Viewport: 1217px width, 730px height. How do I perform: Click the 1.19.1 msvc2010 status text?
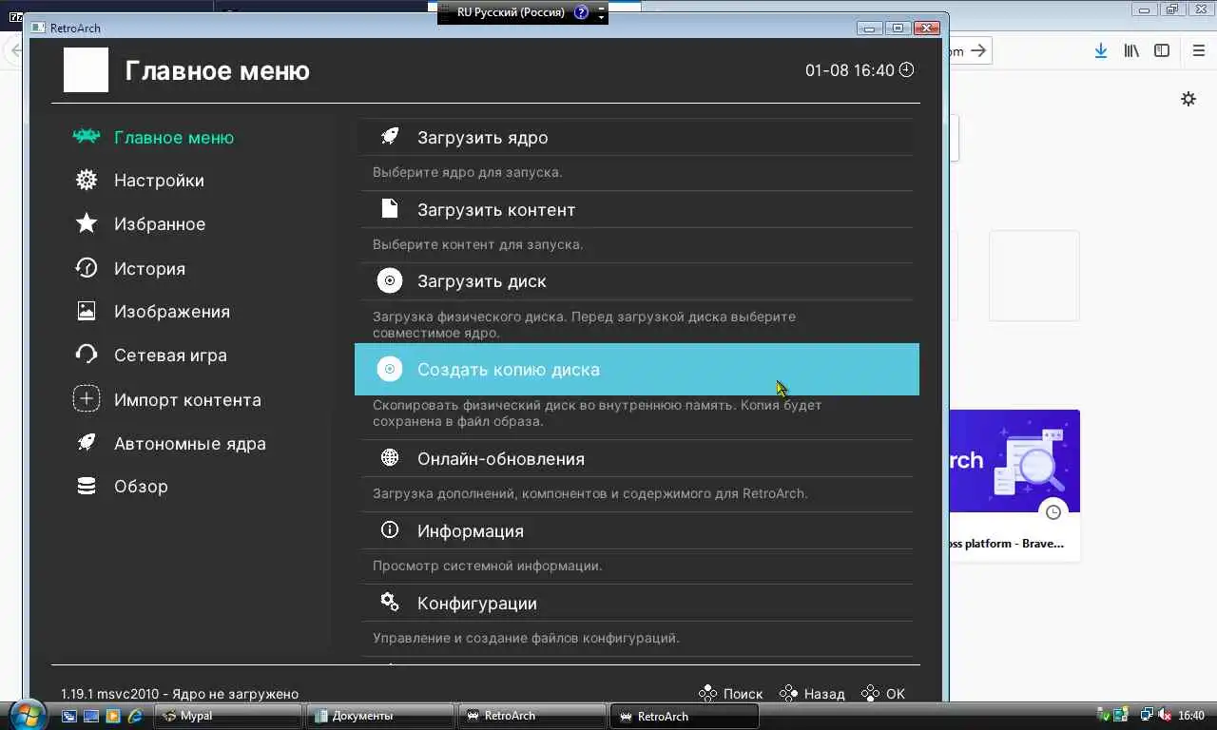180,694
